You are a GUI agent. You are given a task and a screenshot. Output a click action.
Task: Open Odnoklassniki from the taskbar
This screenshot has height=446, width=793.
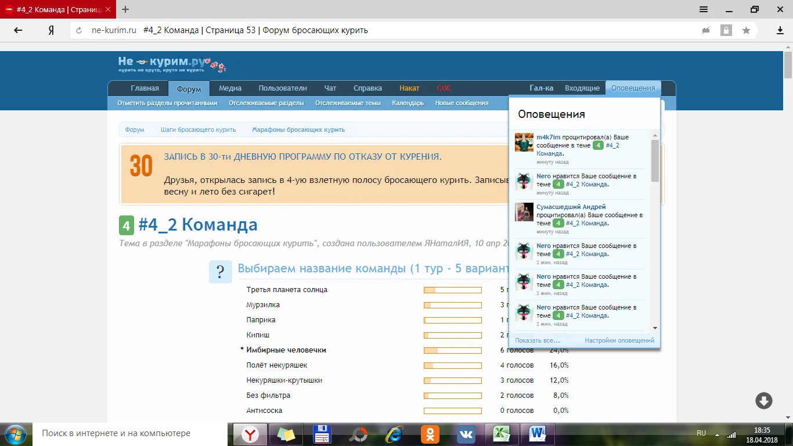tap(430, 434)
